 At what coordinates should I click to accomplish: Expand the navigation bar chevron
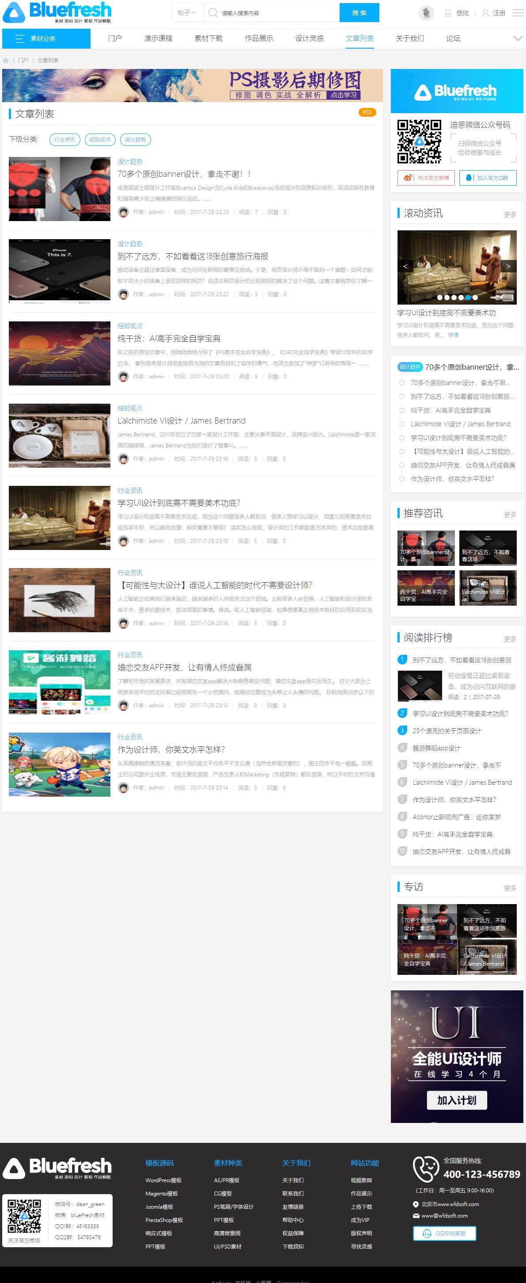click(518, 38)
